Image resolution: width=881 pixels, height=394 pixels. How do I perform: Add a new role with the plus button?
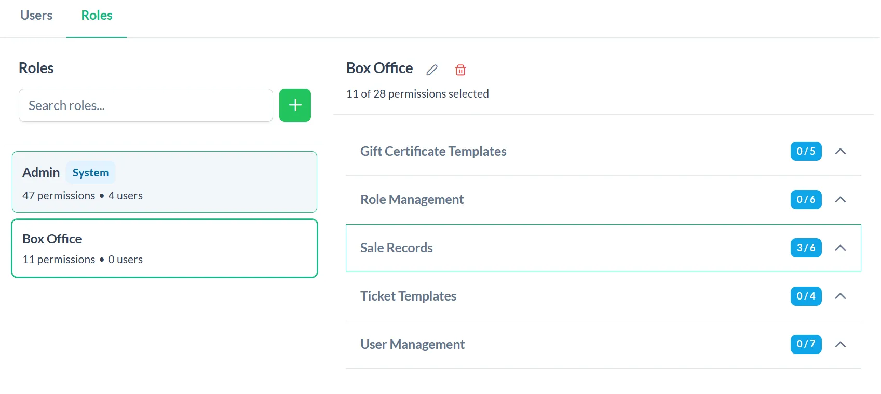pyautogui.click(x=295, y=105)
